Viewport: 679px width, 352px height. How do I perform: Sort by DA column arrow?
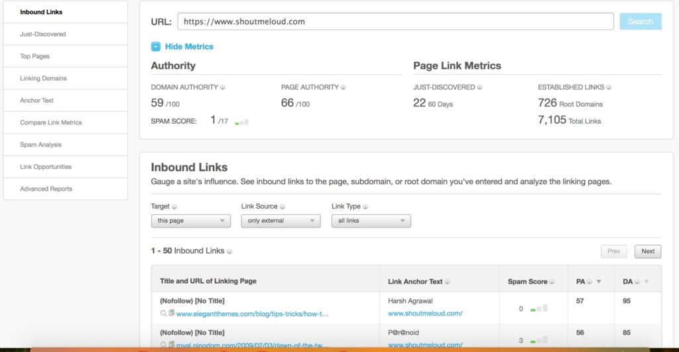[647, 282]
